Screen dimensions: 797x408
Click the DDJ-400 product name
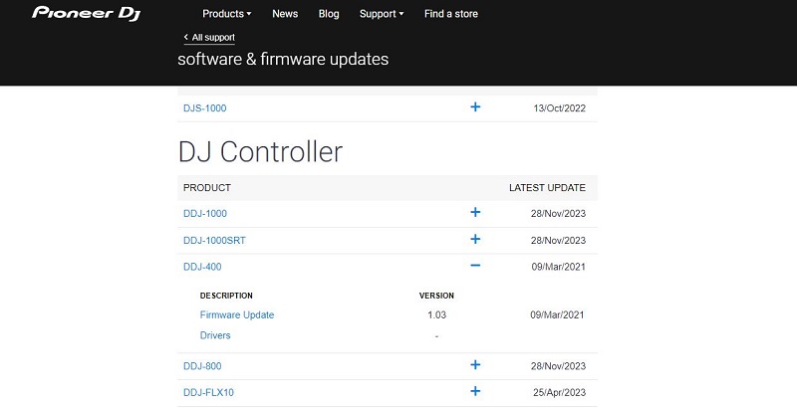(x=202, y=267)
